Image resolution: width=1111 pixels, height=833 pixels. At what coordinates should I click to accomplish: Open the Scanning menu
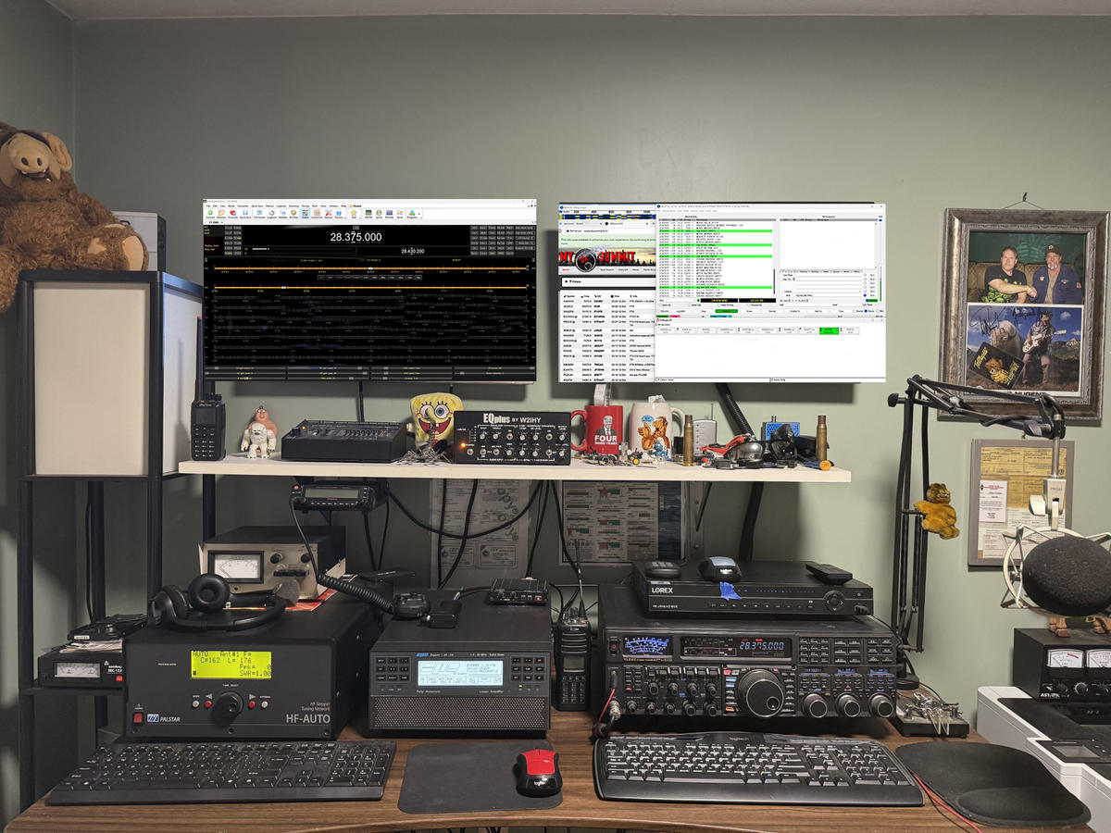pyautogui.click(x=293, y=206)
